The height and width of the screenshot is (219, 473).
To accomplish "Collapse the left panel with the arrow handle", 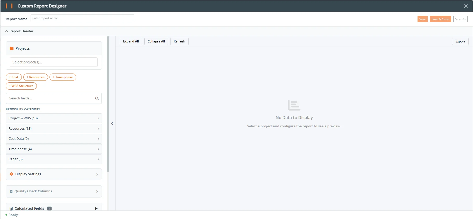I will pyautogui.click(x=112, y=123).
